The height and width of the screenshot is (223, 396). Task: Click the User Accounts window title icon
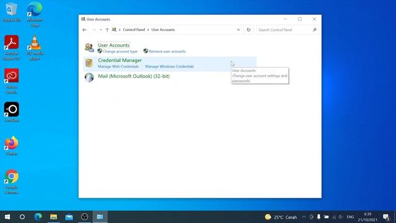pyautogui.click(x=83, y=19)
